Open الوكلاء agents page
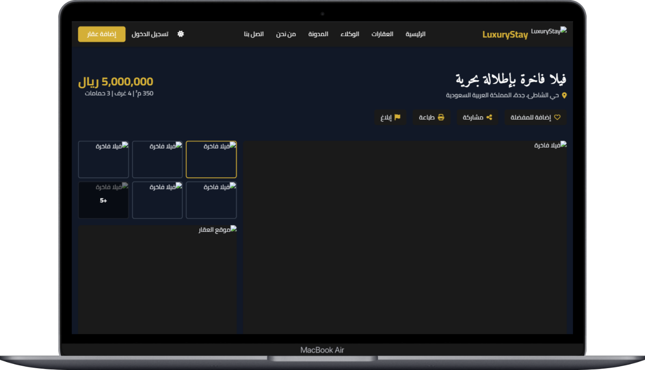Screen dimensions: 645x370 coord(350,34)
